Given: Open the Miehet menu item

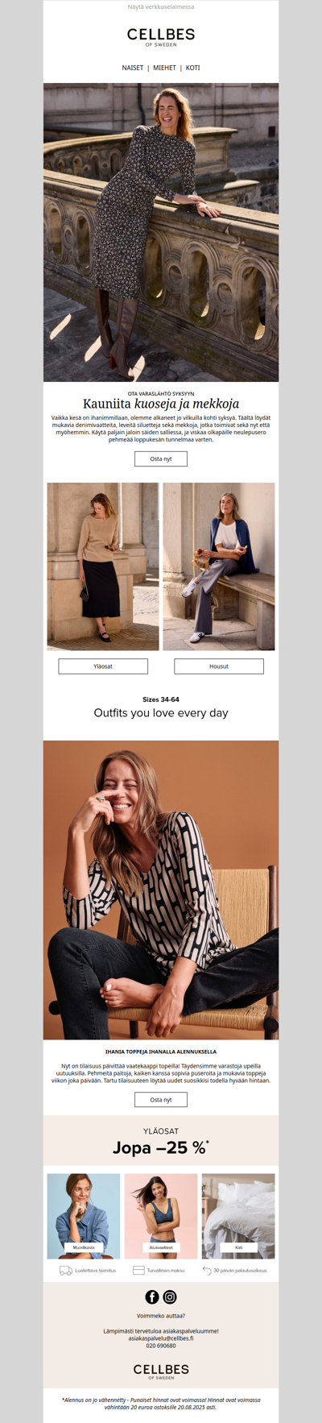Looking at the screenshot, I should click(164, 68).
